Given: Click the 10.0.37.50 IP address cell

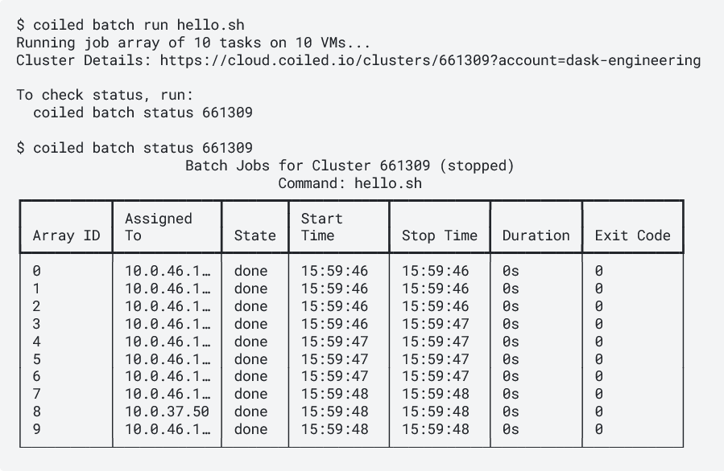Looking at the screenshot, I should [x=167, y=412].
